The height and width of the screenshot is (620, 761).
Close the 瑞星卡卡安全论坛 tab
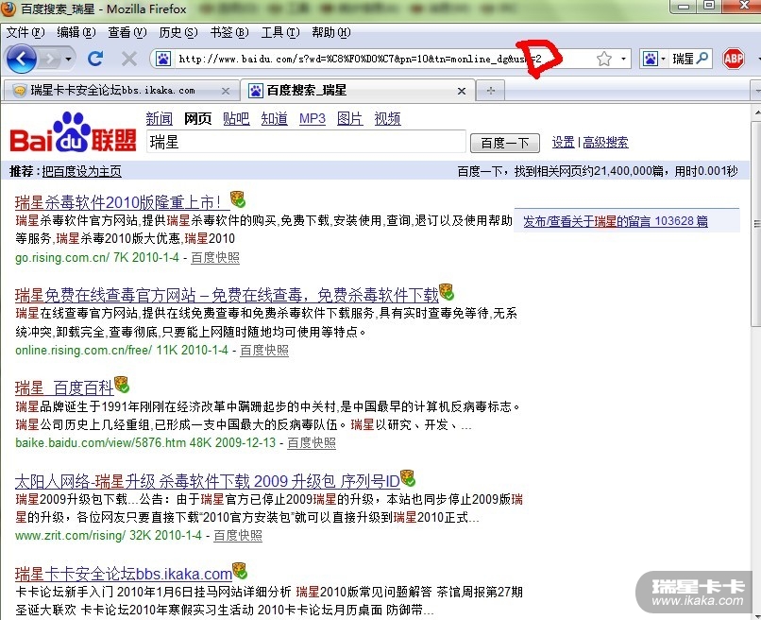point(226,91)
